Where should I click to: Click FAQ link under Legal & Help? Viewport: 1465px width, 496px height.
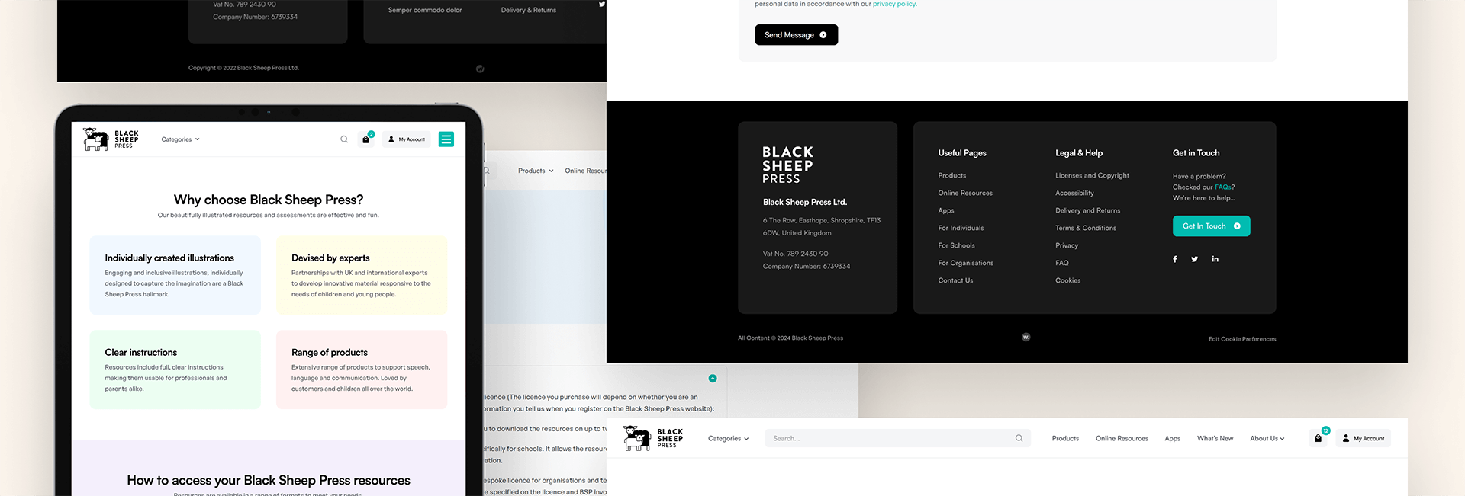pos(1062,263)
